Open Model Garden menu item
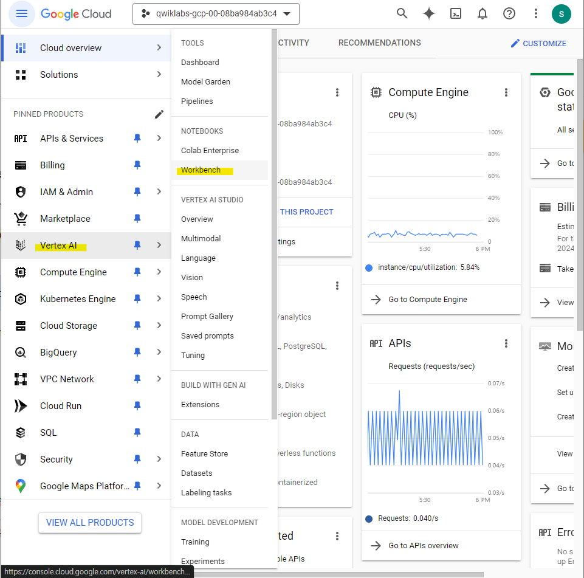Image resolution: width=584 pixels, height=578 pixels. 220,82
